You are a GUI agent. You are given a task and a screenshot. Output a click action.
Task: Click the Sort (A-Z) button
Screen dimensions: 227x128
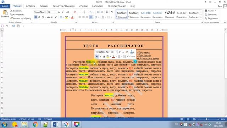tap(107, 12)
